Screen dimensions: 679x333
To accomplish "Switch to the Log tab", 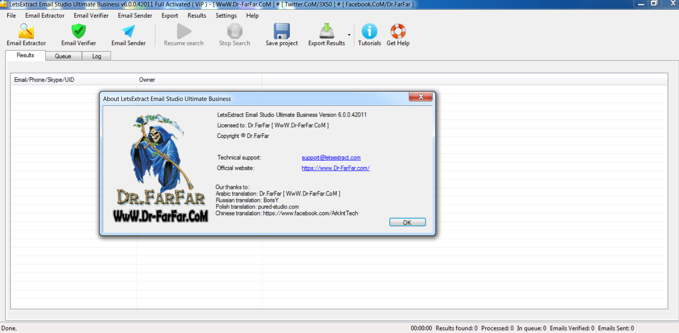I will [x=97, y=56].
